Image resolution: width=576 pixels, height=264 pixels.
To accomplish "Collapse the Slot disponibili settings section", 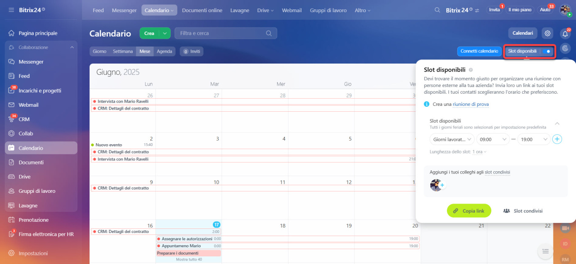I will click(x=557, y=123).
